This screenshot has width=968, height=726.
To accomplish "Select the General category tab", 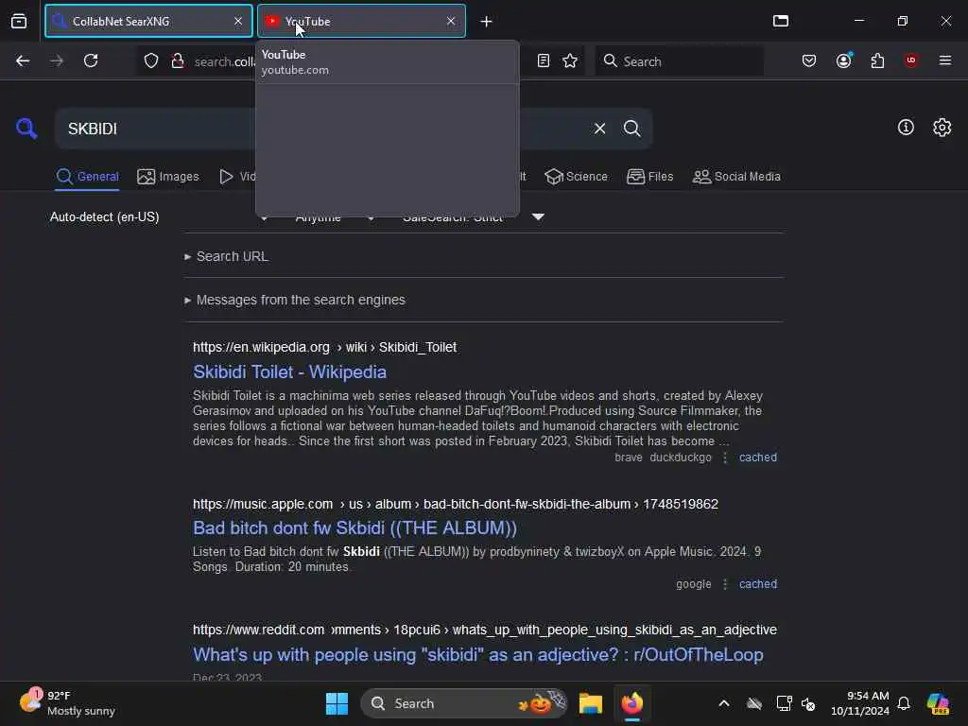I will [87, 177].
